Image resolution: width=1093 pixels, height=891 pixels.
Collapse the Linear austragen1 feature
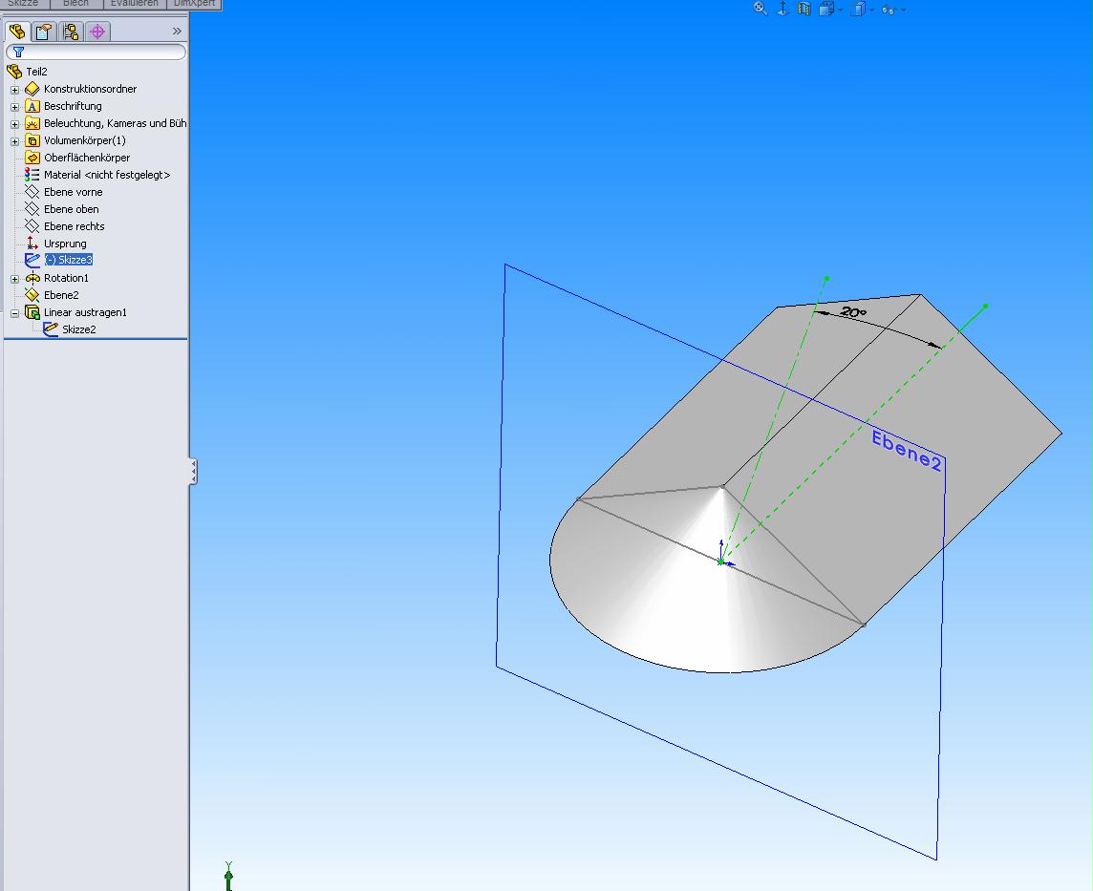pos(14,313)
